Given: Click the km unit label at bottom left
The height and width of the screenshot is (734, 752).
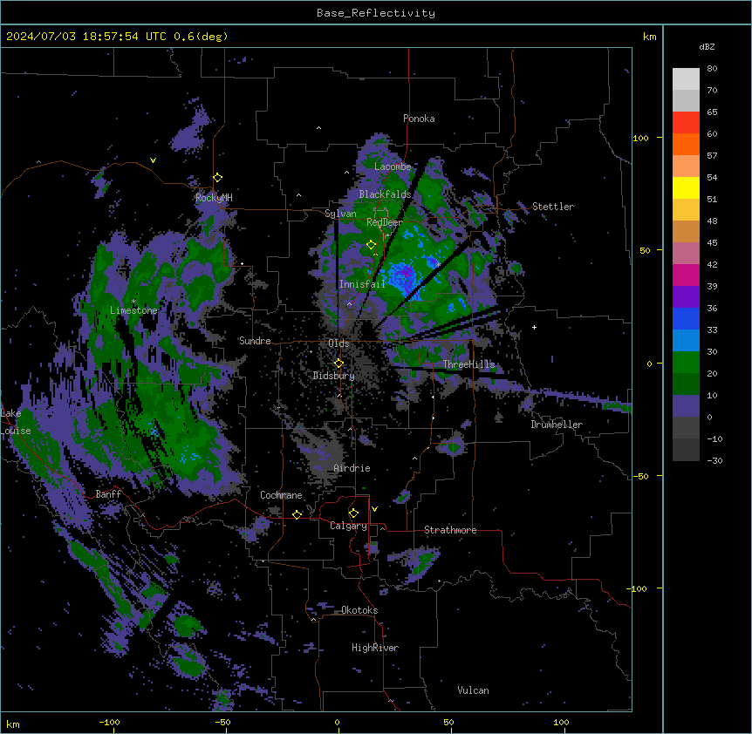Looking at the screenshot, I should pyautogui.click(x=13, y=724).
